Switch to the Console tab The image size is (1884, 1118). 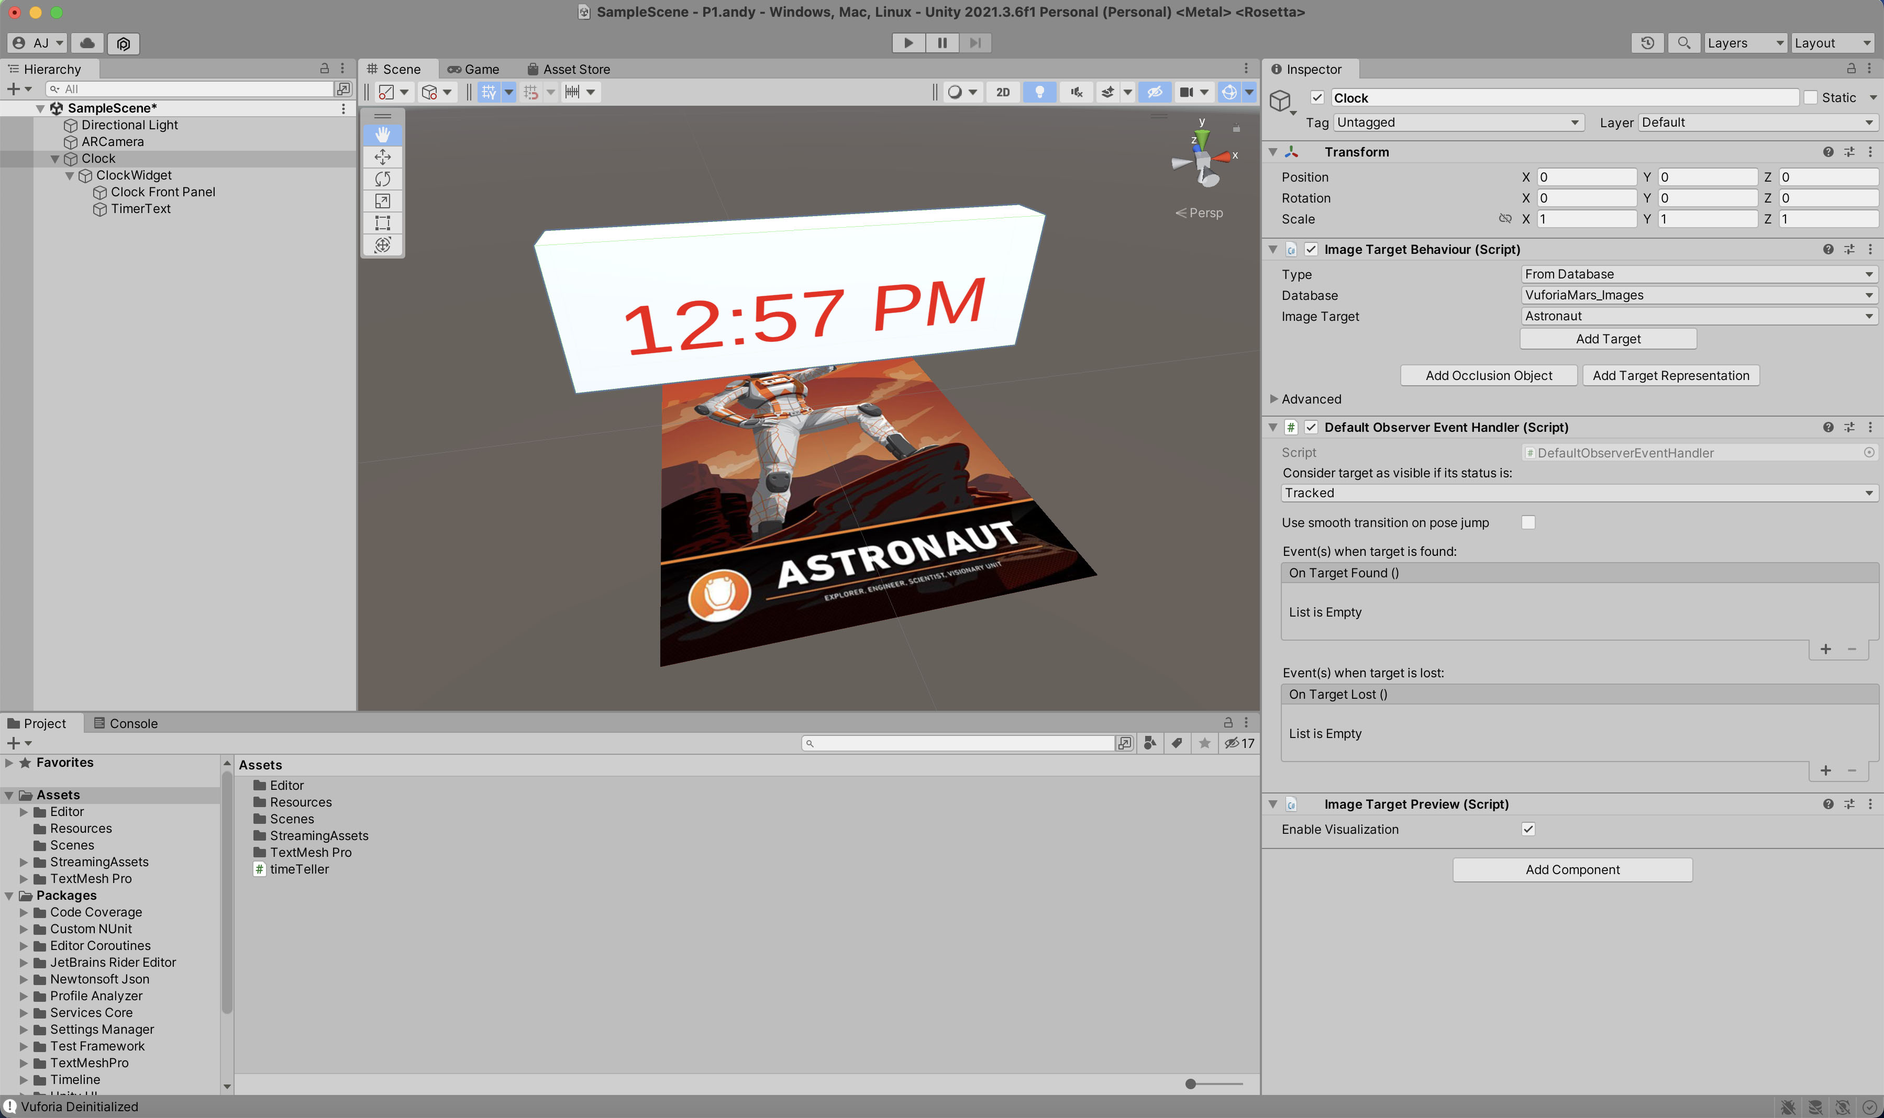pos(126,724)
